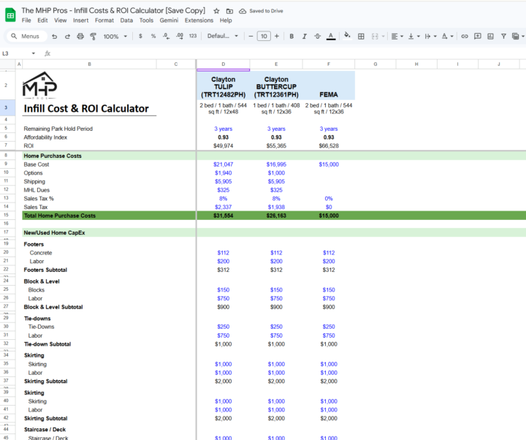Open the vertical align dropdown
The width and height of the screenshot is (526, 440).
(x=413, y=37)
